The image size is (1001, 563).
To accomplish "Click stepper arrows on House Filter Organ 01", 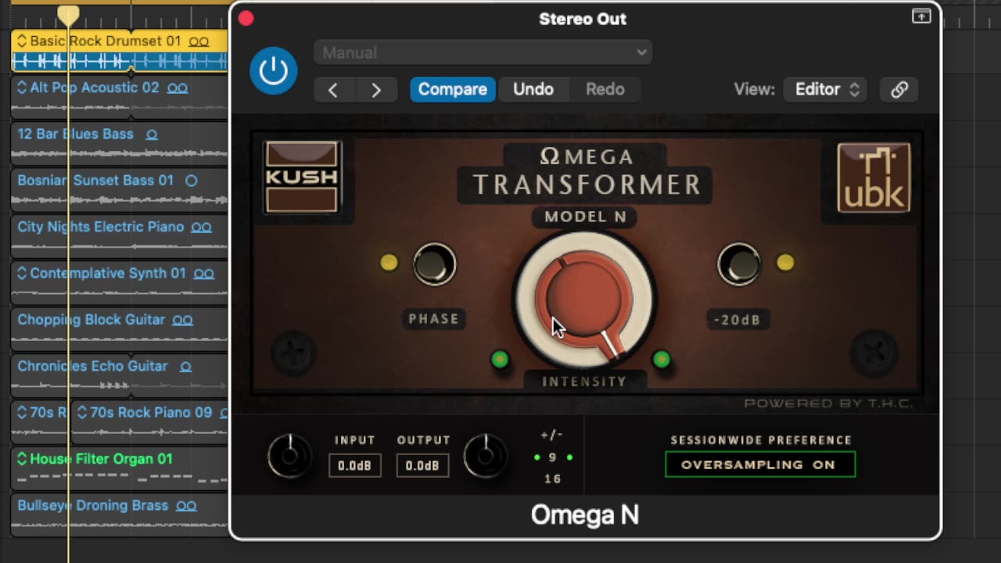I will click(x=22, y=459).
